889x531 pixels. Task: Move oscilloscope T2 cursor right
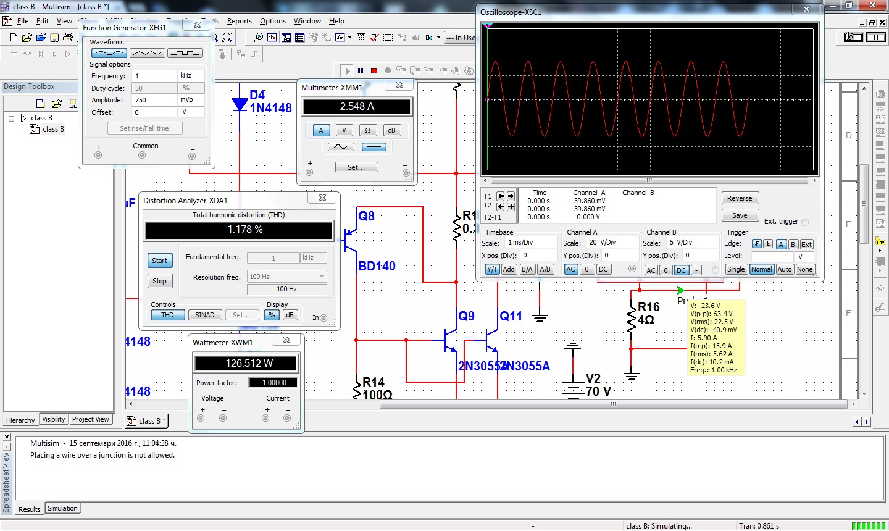511,206
